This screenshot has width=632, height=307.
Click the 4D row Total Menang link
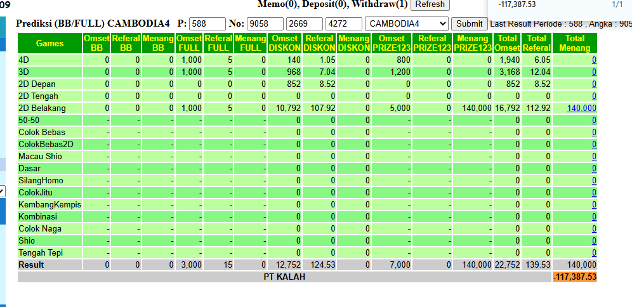tap(594, 60)
